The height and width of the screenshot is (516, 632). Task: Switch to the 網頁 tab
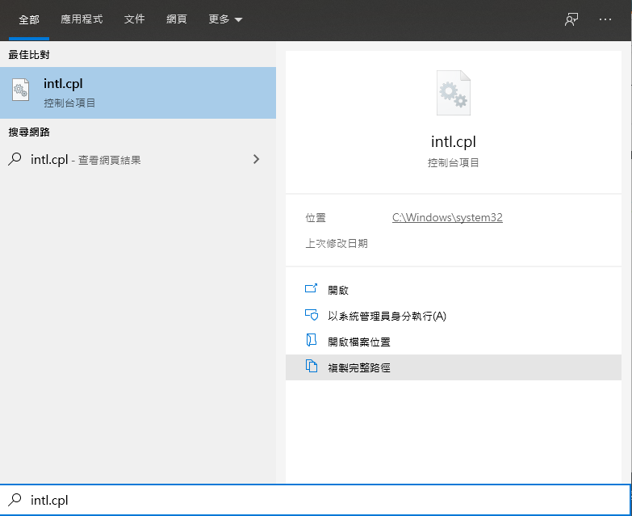tap(177, 19)
